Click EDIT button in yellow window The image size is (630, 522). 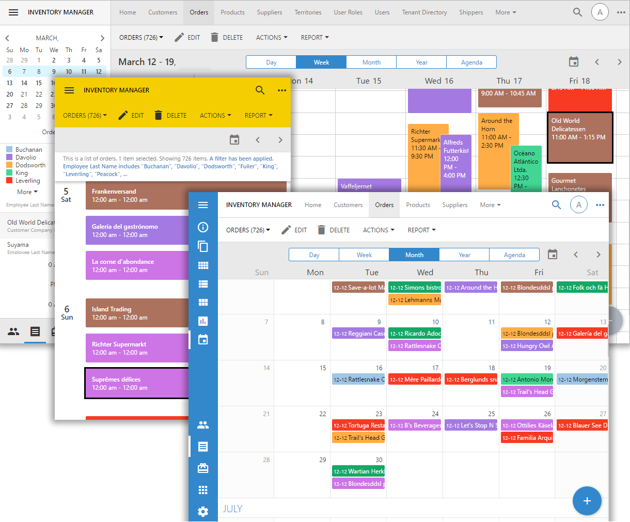[131, 116]
